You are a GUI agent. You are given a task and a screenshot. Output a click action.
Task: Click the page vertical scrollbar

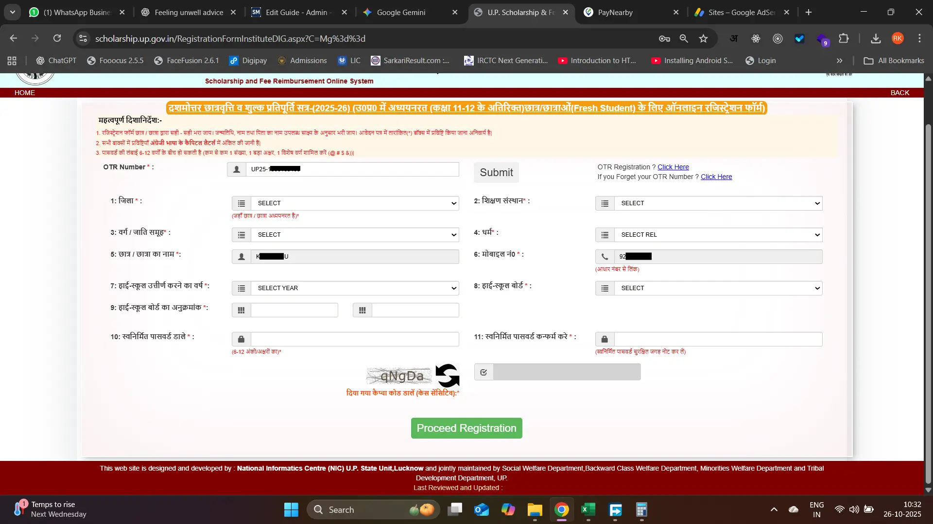pyautogui.click(x=928, y=291)
